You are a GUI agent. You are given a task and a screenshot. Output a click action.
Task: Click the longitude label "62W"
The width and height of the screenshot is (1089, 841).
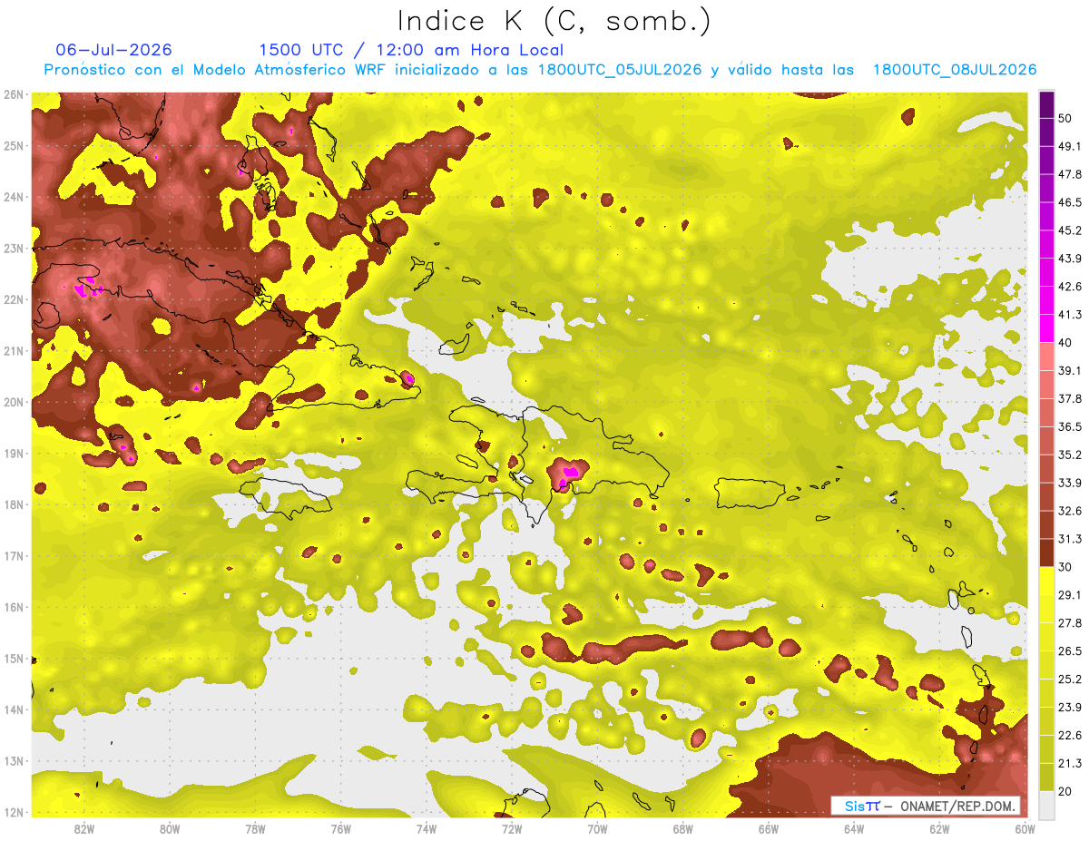click(938, 828)
